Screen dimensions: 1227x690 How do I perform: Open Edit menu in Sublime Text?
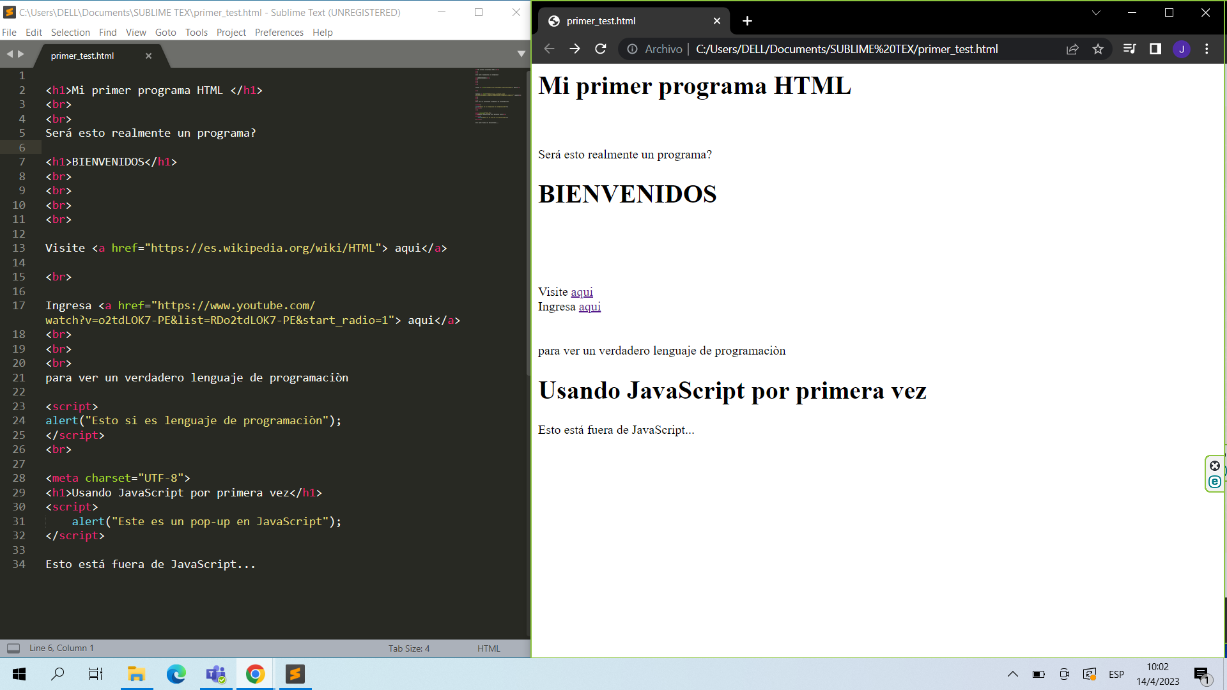click(x=34, y=33)
